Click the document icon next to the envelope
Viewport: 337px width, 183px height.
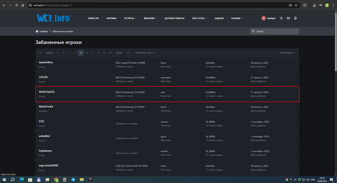tap(296, 18)
